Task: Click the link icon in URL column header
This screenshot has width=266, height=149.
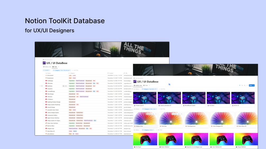Action: [124, 73]
